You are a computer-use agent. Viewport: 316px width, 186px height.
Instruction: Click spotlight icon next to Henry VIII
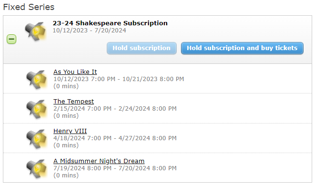click(x=37, y=139)
